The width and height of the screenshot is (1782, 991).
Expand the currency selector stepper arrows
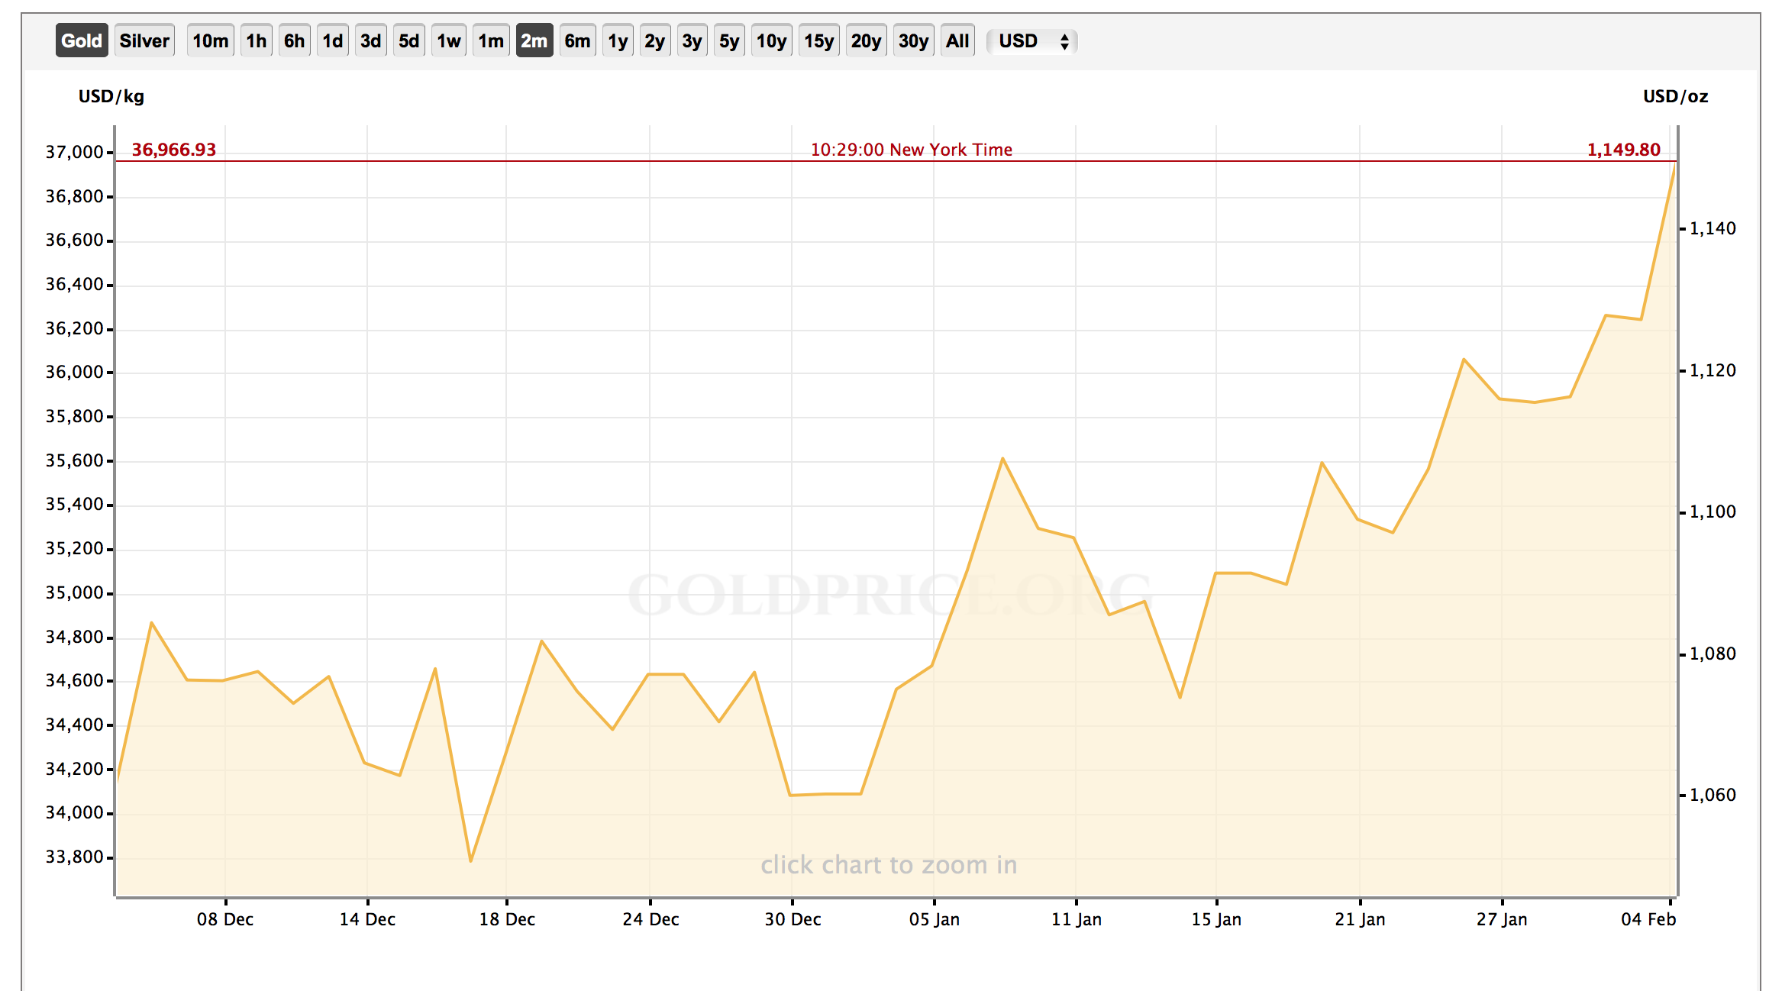pyautogui.click(x=1064, y=40)
